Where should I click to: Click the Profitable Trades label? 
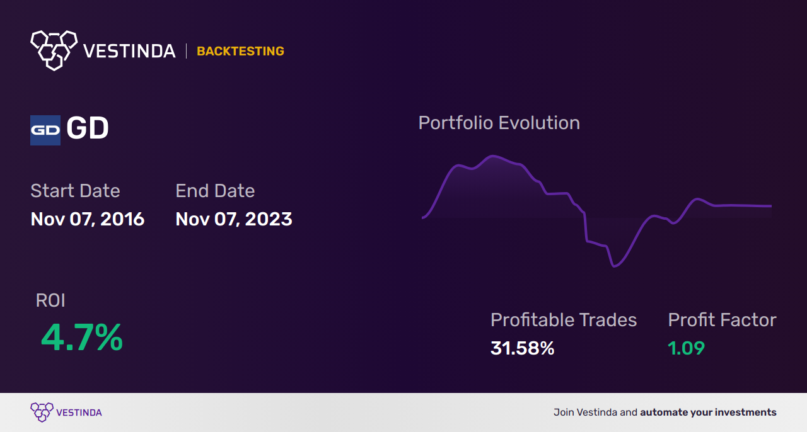click(x=564, y=320)
